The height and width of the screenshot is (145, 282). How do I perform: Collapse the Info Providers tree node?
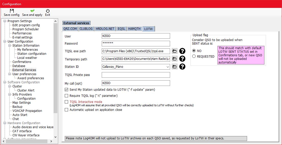click(x=9, y=95)
